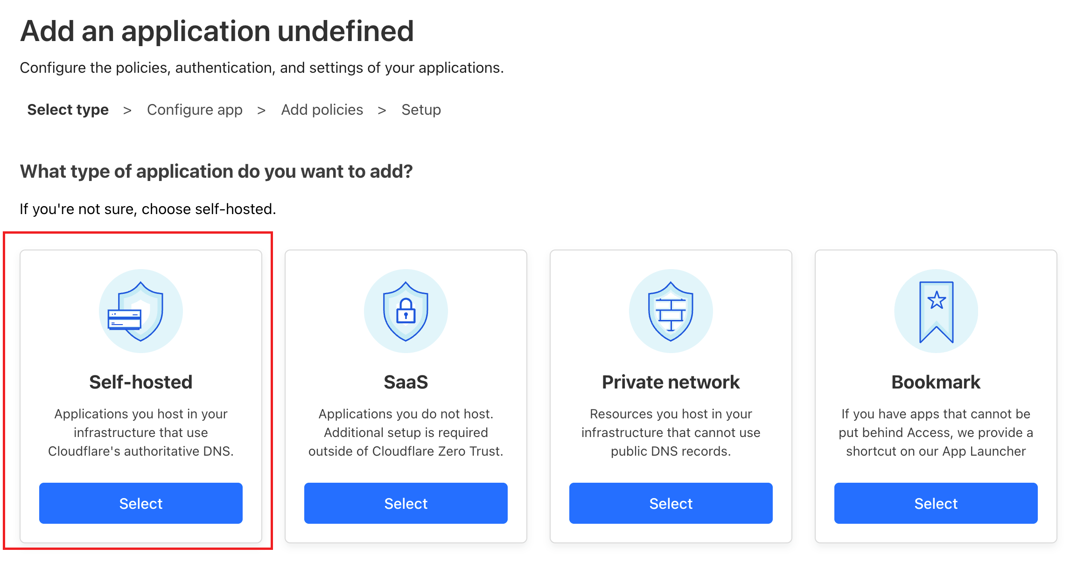Choose Select for the Bookmark option

point(936,503)
